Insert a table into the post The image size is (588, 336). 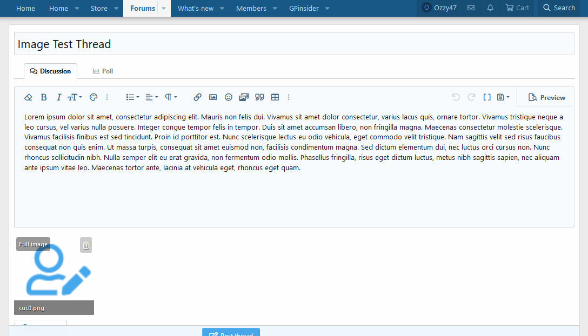(x=275, y=97)
